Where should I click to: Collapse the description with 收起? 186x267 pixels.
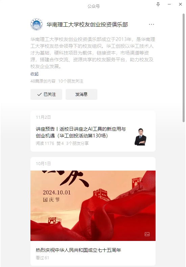click(x=34, y=74)
